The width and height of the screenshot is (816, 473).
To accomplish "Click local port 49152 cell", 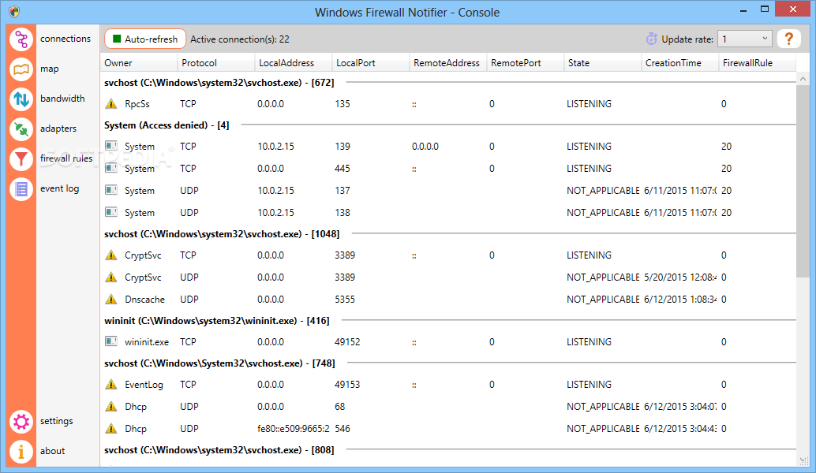I will 347,342.
